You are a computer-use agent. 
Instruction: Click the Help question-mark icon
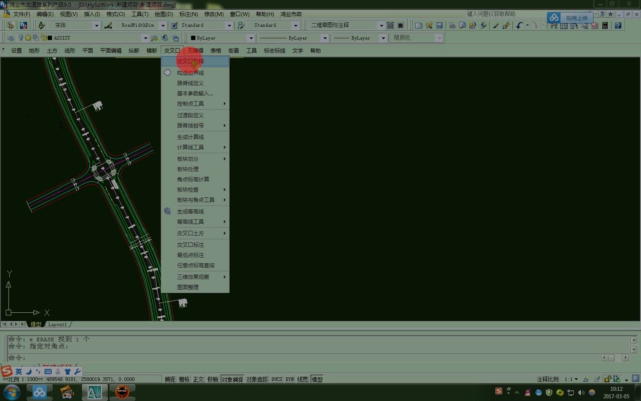click(618, 25)
